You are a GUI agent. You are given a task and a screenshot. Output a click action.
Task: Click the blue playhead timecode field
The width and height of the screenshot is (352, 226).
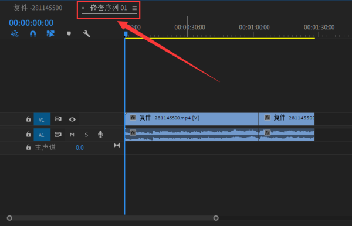coord(31,23)
